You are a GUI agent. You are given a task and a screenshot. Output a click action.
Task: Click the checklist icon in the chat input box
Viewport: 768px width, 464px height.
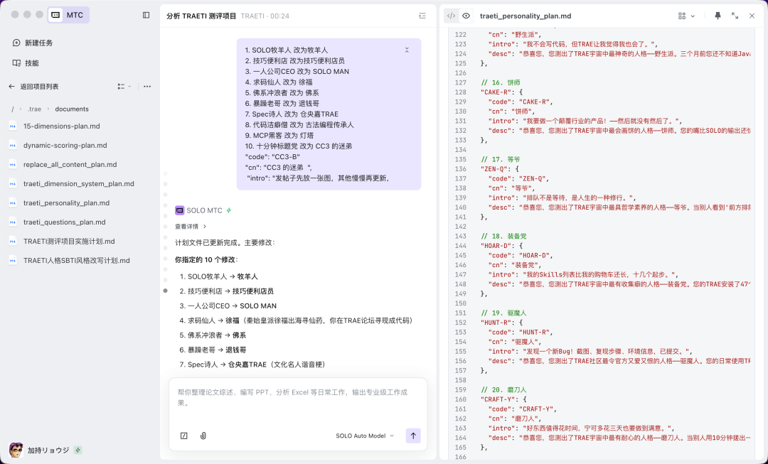[x=184, y=436]
